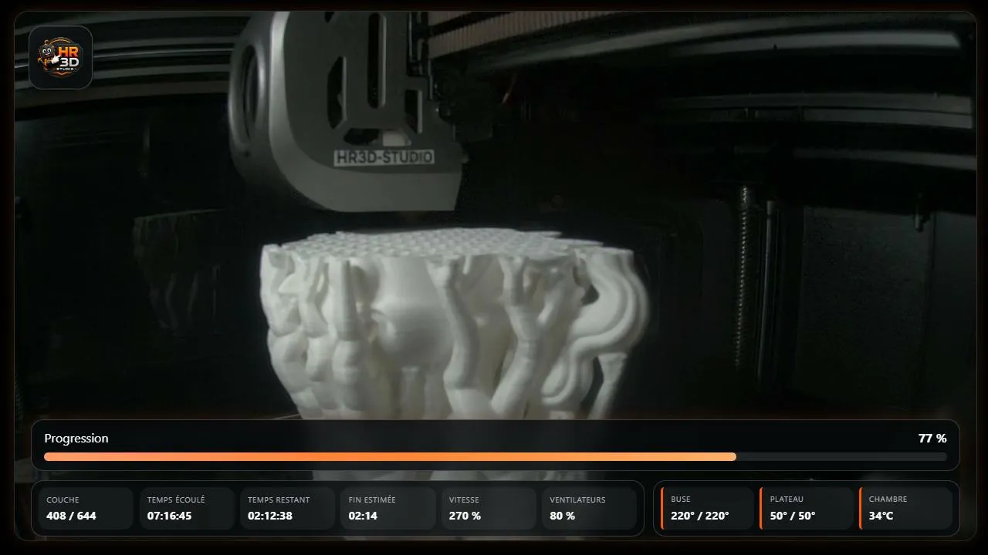This screenshot has width=988, height=555.
Task: Click the "VITESSE" label
Action: (x=465, y=499)
